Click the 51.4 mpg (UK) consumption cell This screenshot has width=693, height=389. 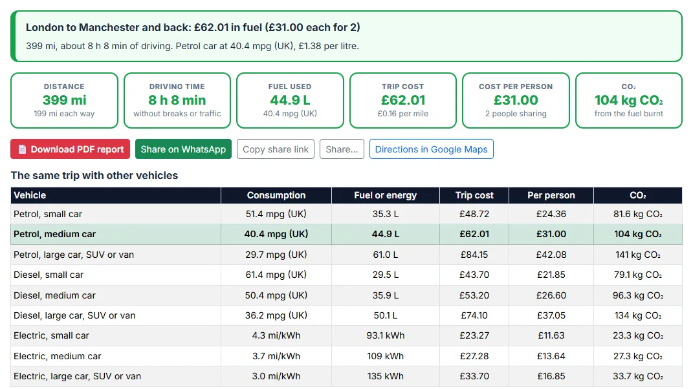tap(276, 214)
